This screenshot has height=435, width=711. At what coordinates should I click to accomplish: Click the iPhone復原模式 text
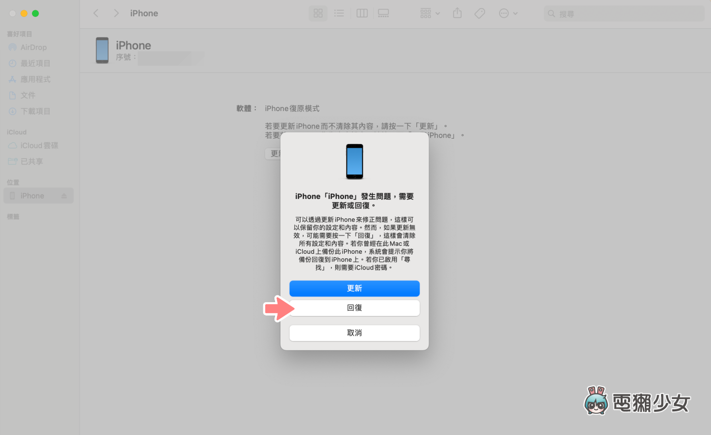coord(292,109)
